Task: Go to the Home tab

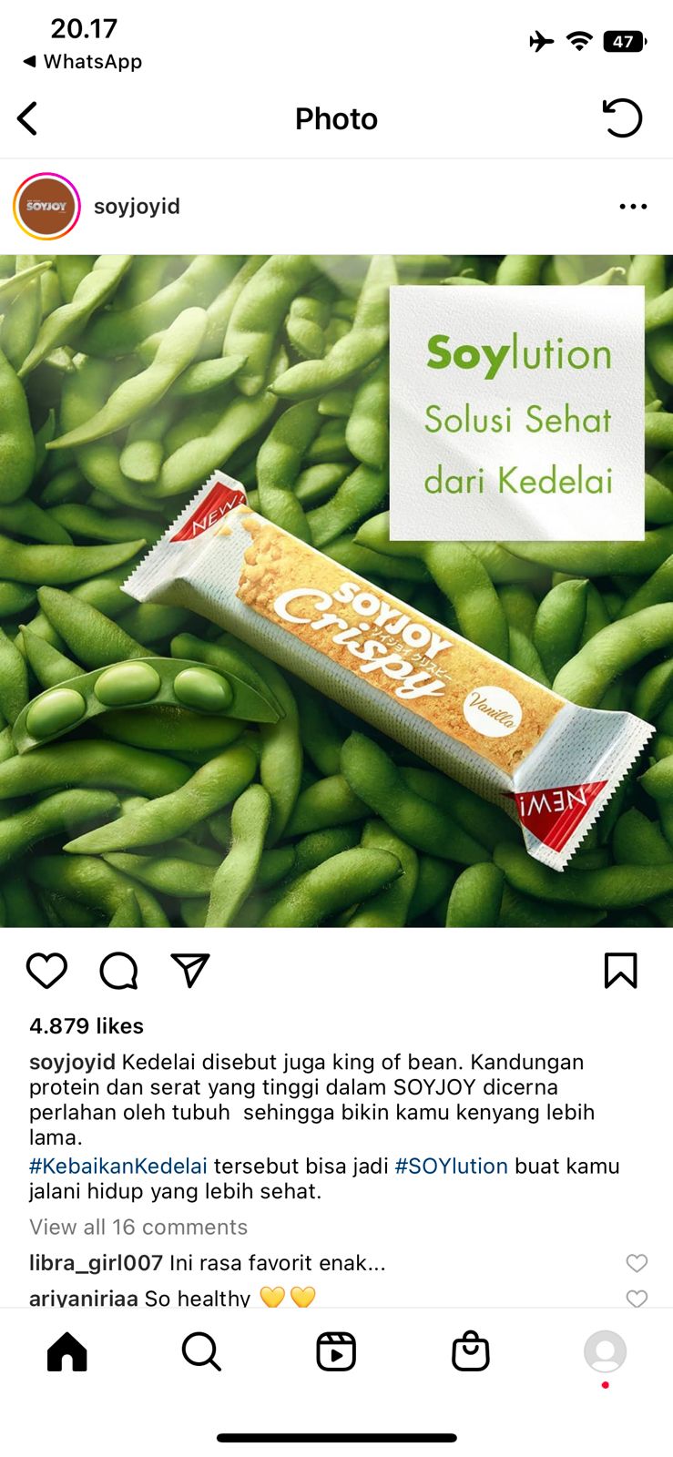Action: click(67, 1351)
